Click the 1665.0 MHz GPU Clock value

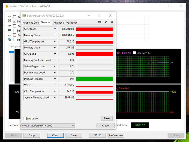pyautogui.click(x=67, y=29)
